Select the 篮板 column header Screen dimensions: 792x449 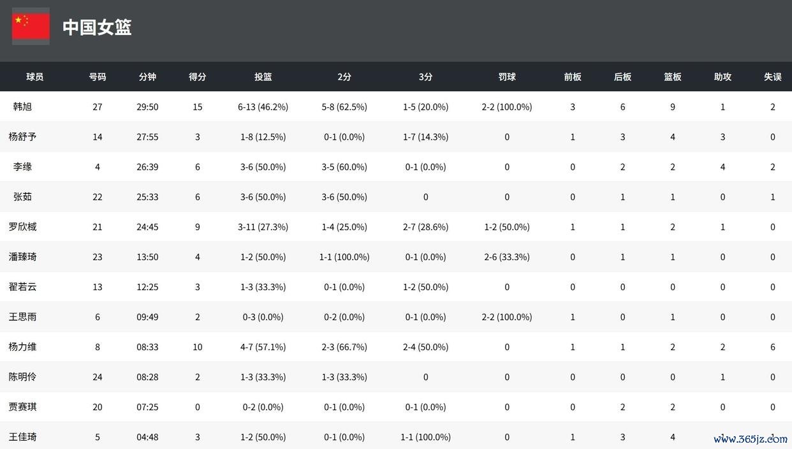[673, 77]
